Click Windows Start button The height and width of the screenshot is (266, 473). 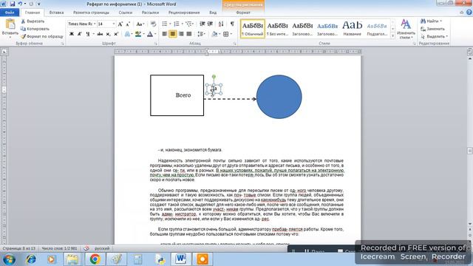(9, 259)
